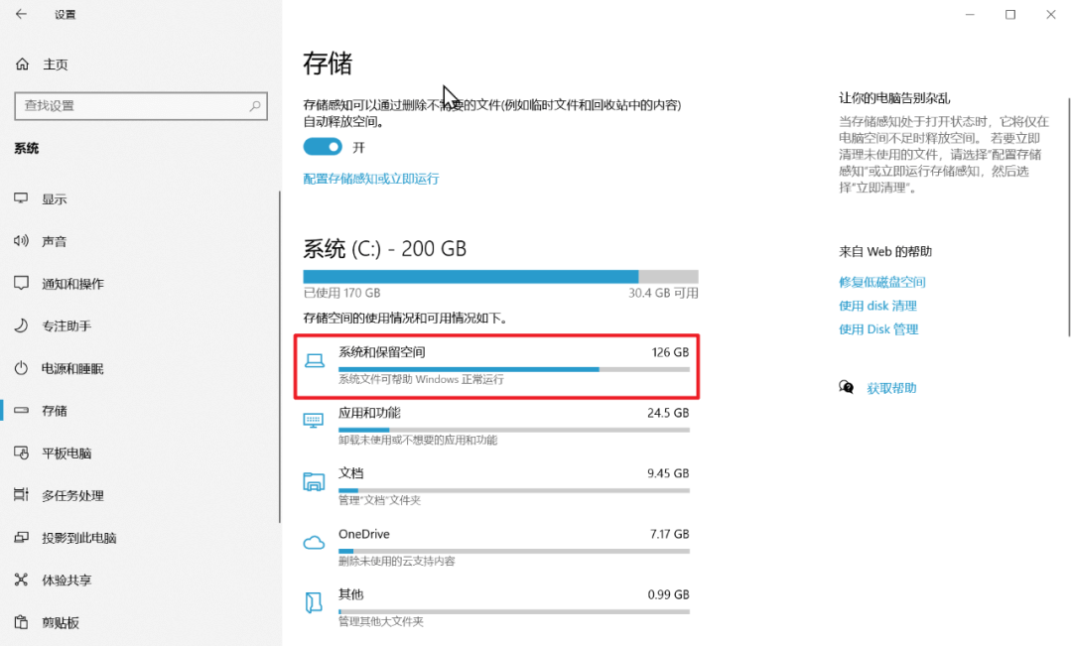Screen dimensions: 1072x646
Task: Open 使用 Disk 管理 link
Action: point(878,328)
